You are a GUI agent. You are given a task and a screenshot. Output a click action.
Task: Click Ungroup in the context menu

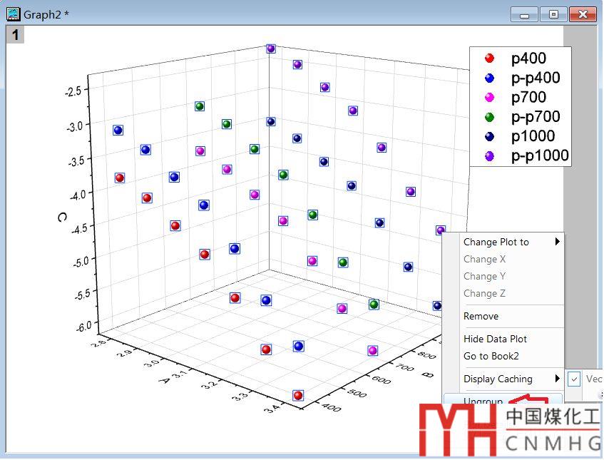coord(483,402)
